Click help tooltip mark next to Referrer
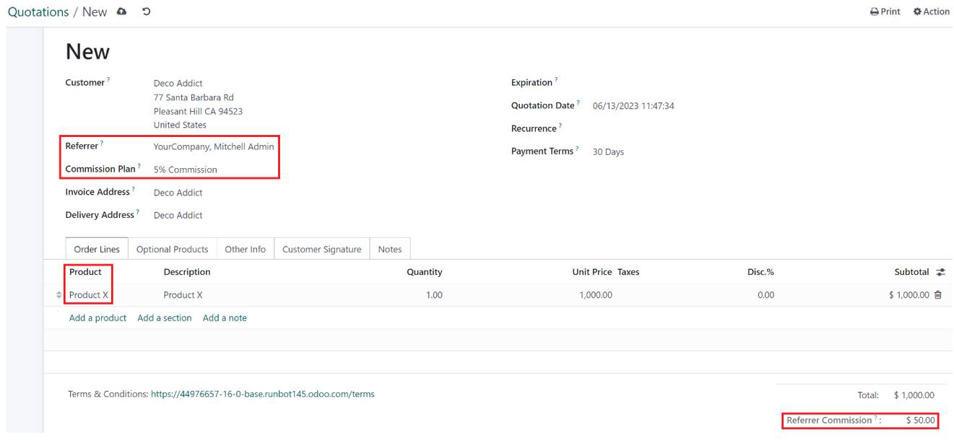Screen dimensions: 954x440 pyautogui.click(x=102, y=144)
